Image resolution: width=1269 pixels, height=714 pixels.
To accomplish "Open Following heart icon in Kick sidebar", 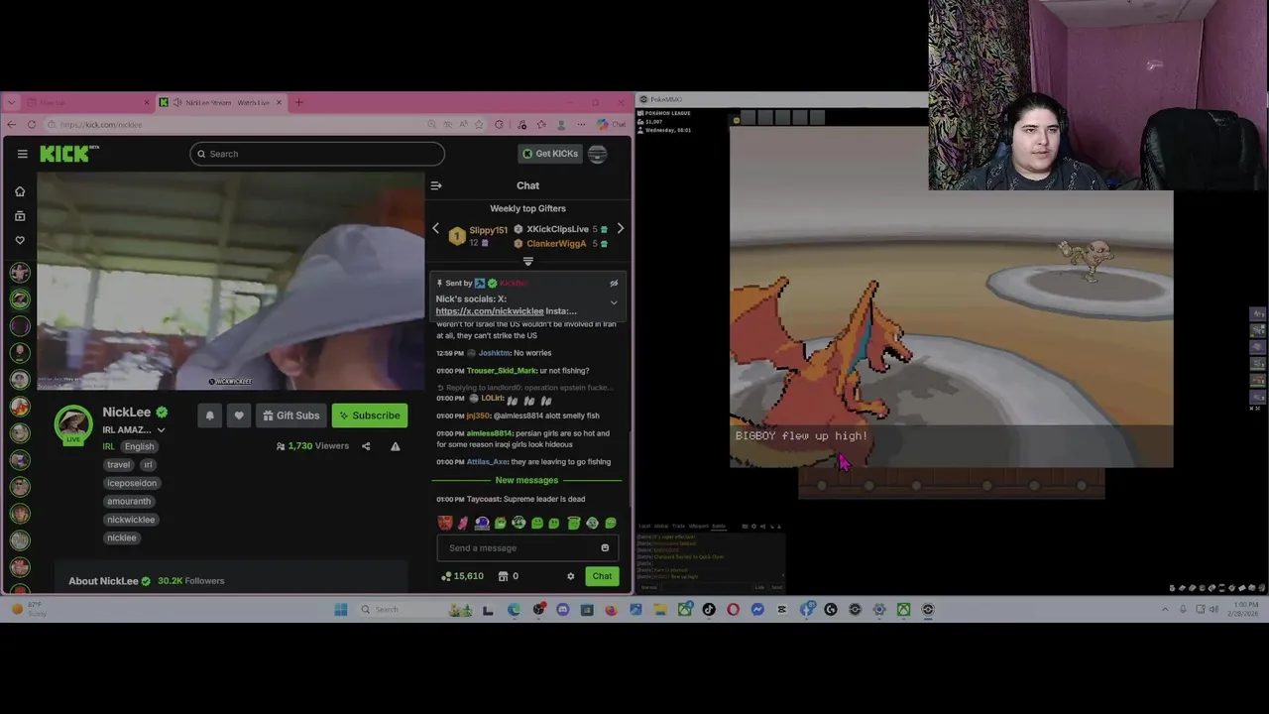I will point(20,240).
